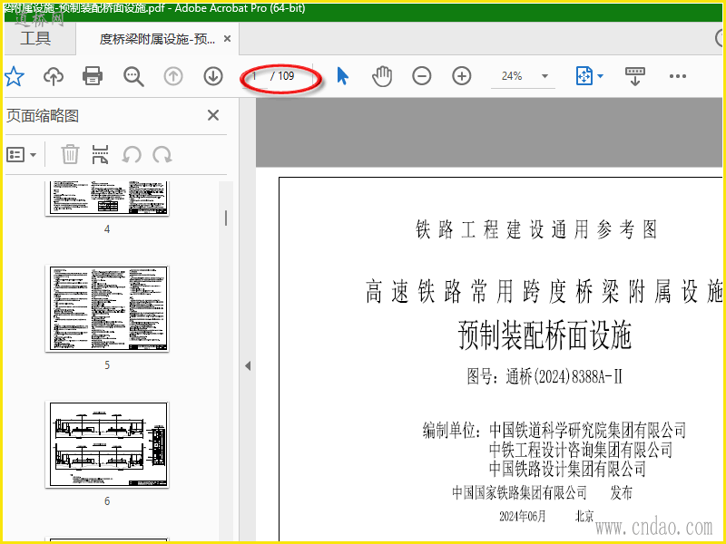Open more tools ellipsis menu
The height and width of the screenshot is (544, 726).
[x=677, y=76]
